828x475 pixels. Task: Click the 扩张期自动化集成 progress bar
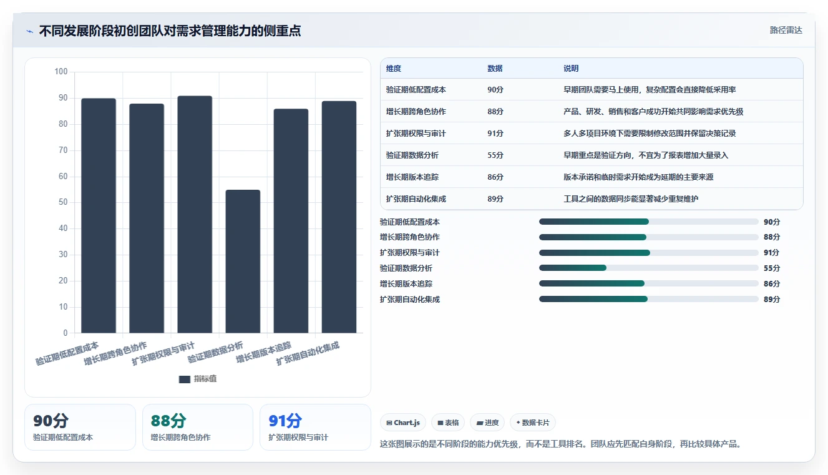coord(649,299)
